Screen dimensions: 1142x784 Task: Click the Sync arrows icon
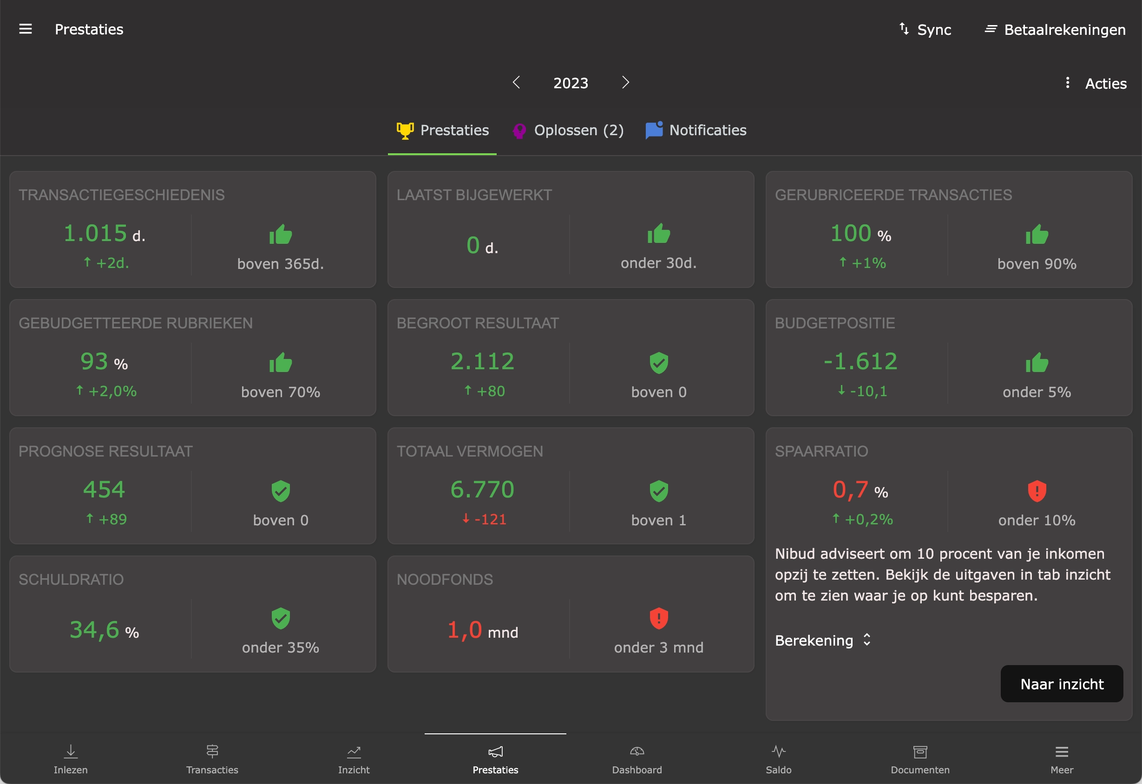(x=904, y=29)
